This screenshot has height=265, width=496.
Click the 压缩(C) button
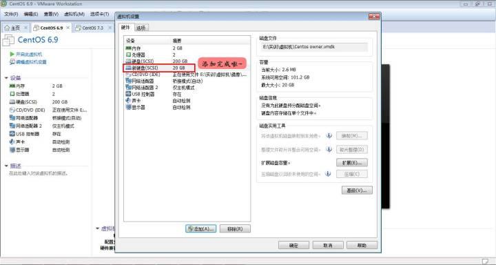352,174
